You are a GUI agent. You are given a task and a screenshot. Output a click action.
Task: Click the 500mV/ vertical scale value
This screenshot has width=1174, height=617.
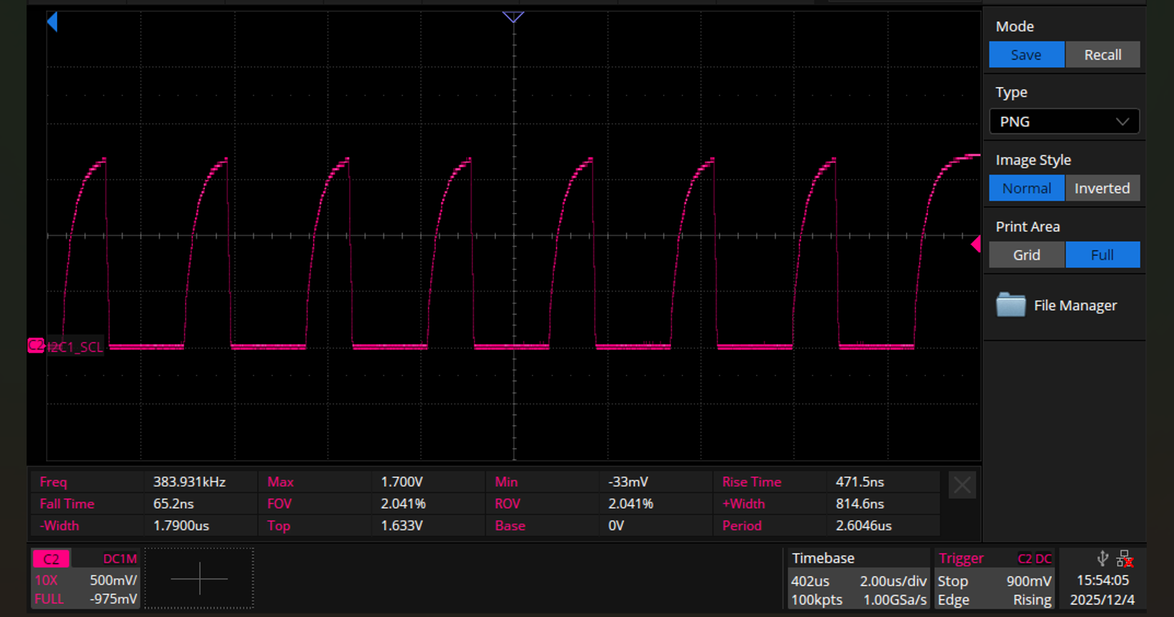tap(113, 580)
